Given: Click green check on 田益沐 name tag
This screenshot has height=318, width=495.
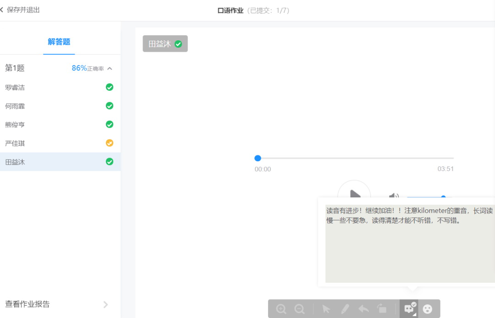Looking at the screenshot, I should pyautogui.click(x=178, y=44).
